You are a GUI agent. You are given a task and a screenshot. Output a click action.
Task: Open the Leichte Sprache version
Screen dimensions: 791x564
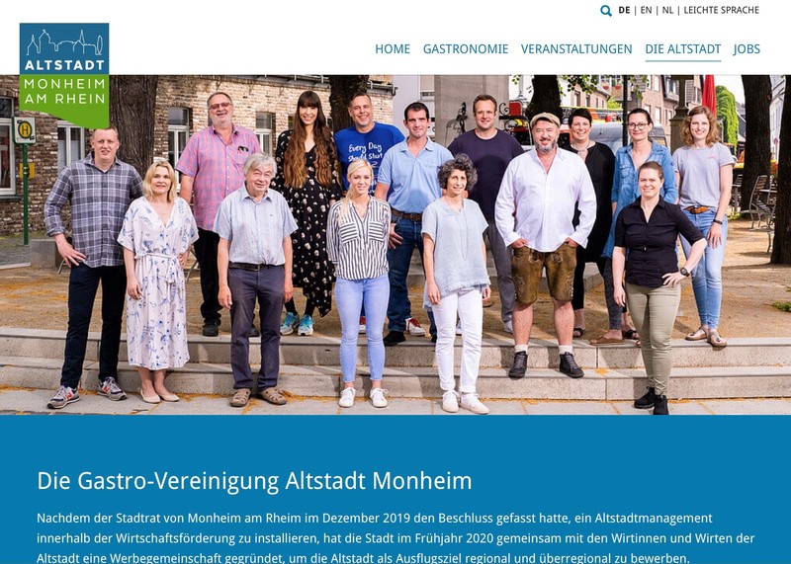pos(721,10)
